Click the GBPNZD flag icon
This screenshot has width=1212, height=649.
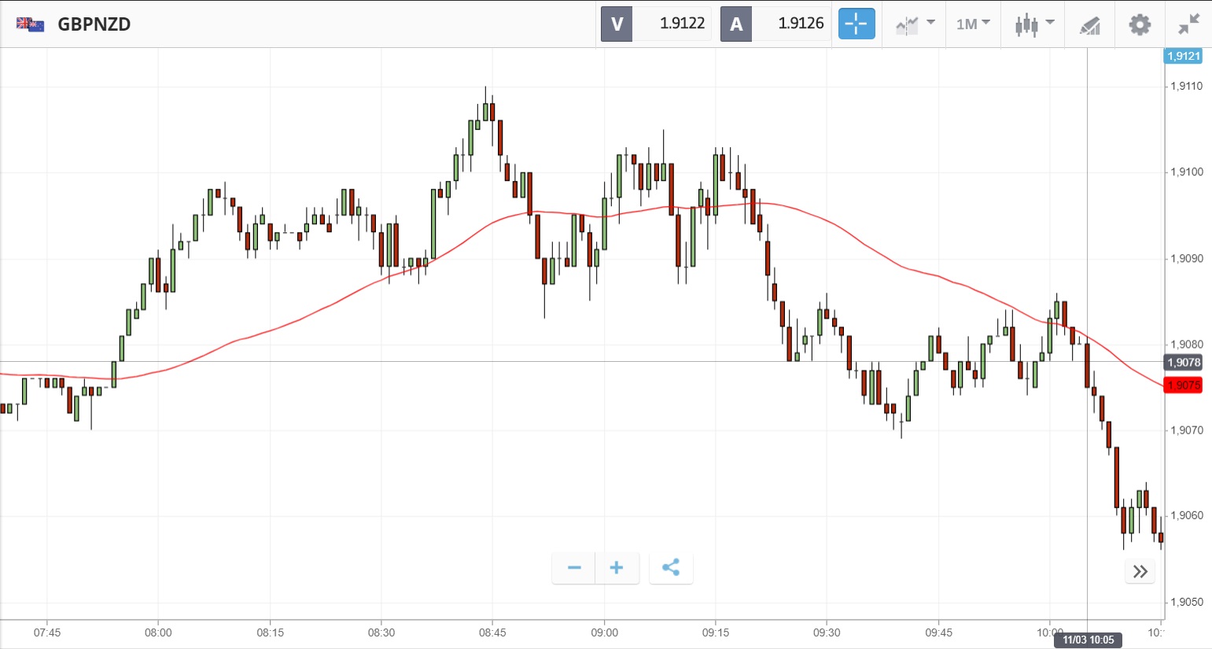point(30,24)
